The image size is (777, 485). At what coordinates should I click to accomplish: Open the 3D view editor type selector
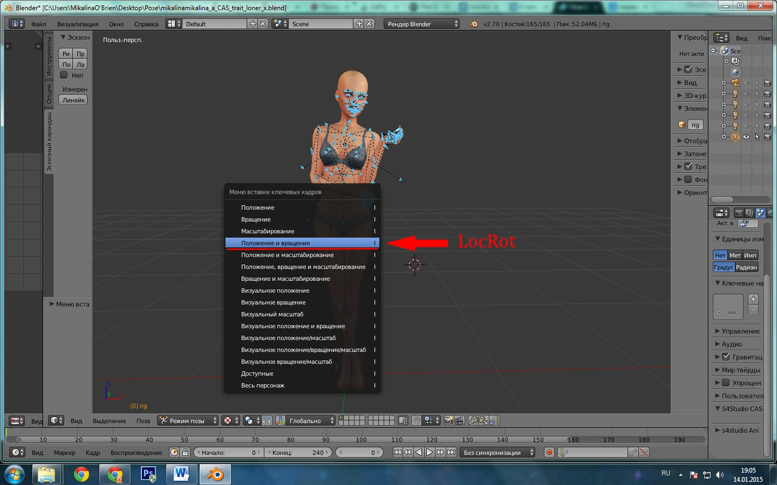pyautogui.click(x=56, y=420)
